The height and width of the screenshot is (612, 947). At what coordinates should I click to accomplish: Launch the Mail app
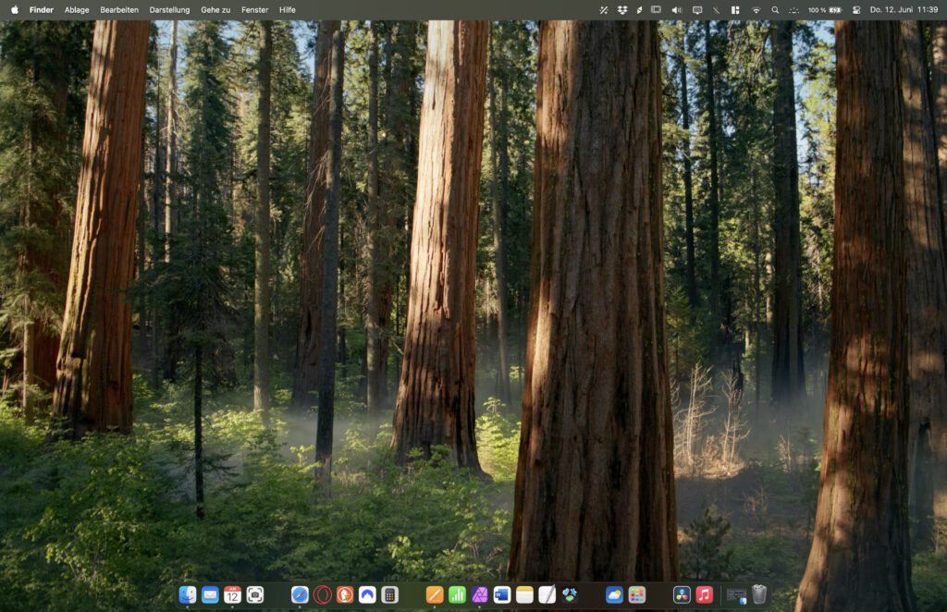coord(209,596)
